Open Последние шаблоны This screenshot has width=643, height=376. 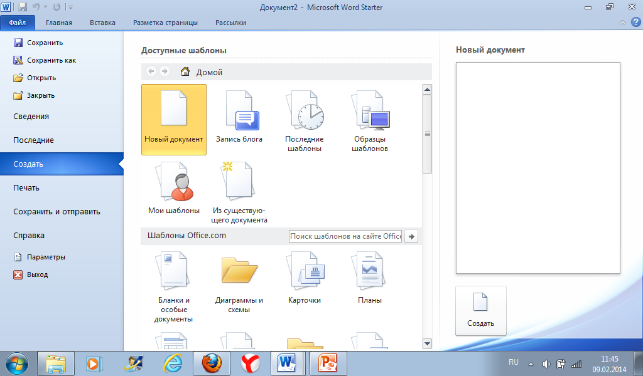click(x=305, y=122)
